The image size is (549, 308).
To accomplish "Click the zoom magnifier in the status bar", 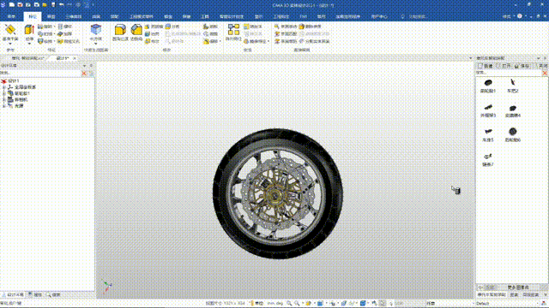I will 289,304.
